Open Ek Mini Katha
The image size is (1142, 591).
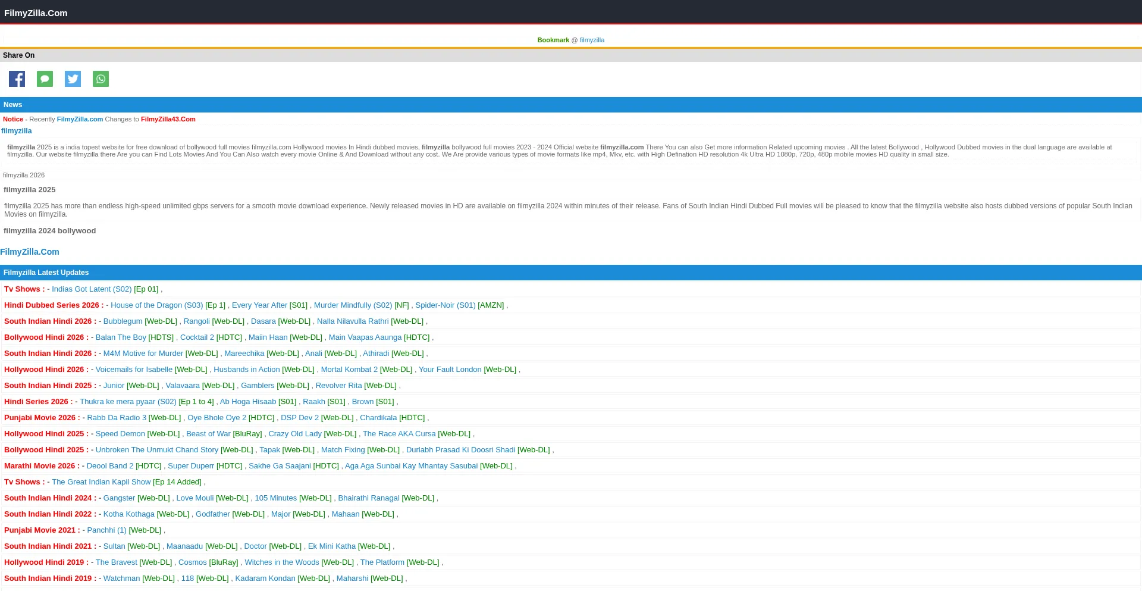(x=332, y=546)
